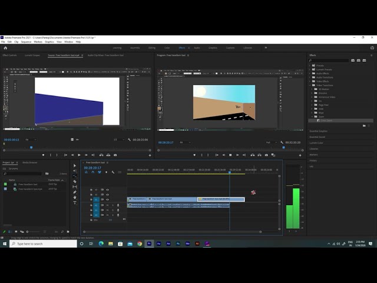Image resolution: width=377 pixels, height=283 pixels.
Task: Add marker in the timeline header
Action: click(x=106, y=172)
